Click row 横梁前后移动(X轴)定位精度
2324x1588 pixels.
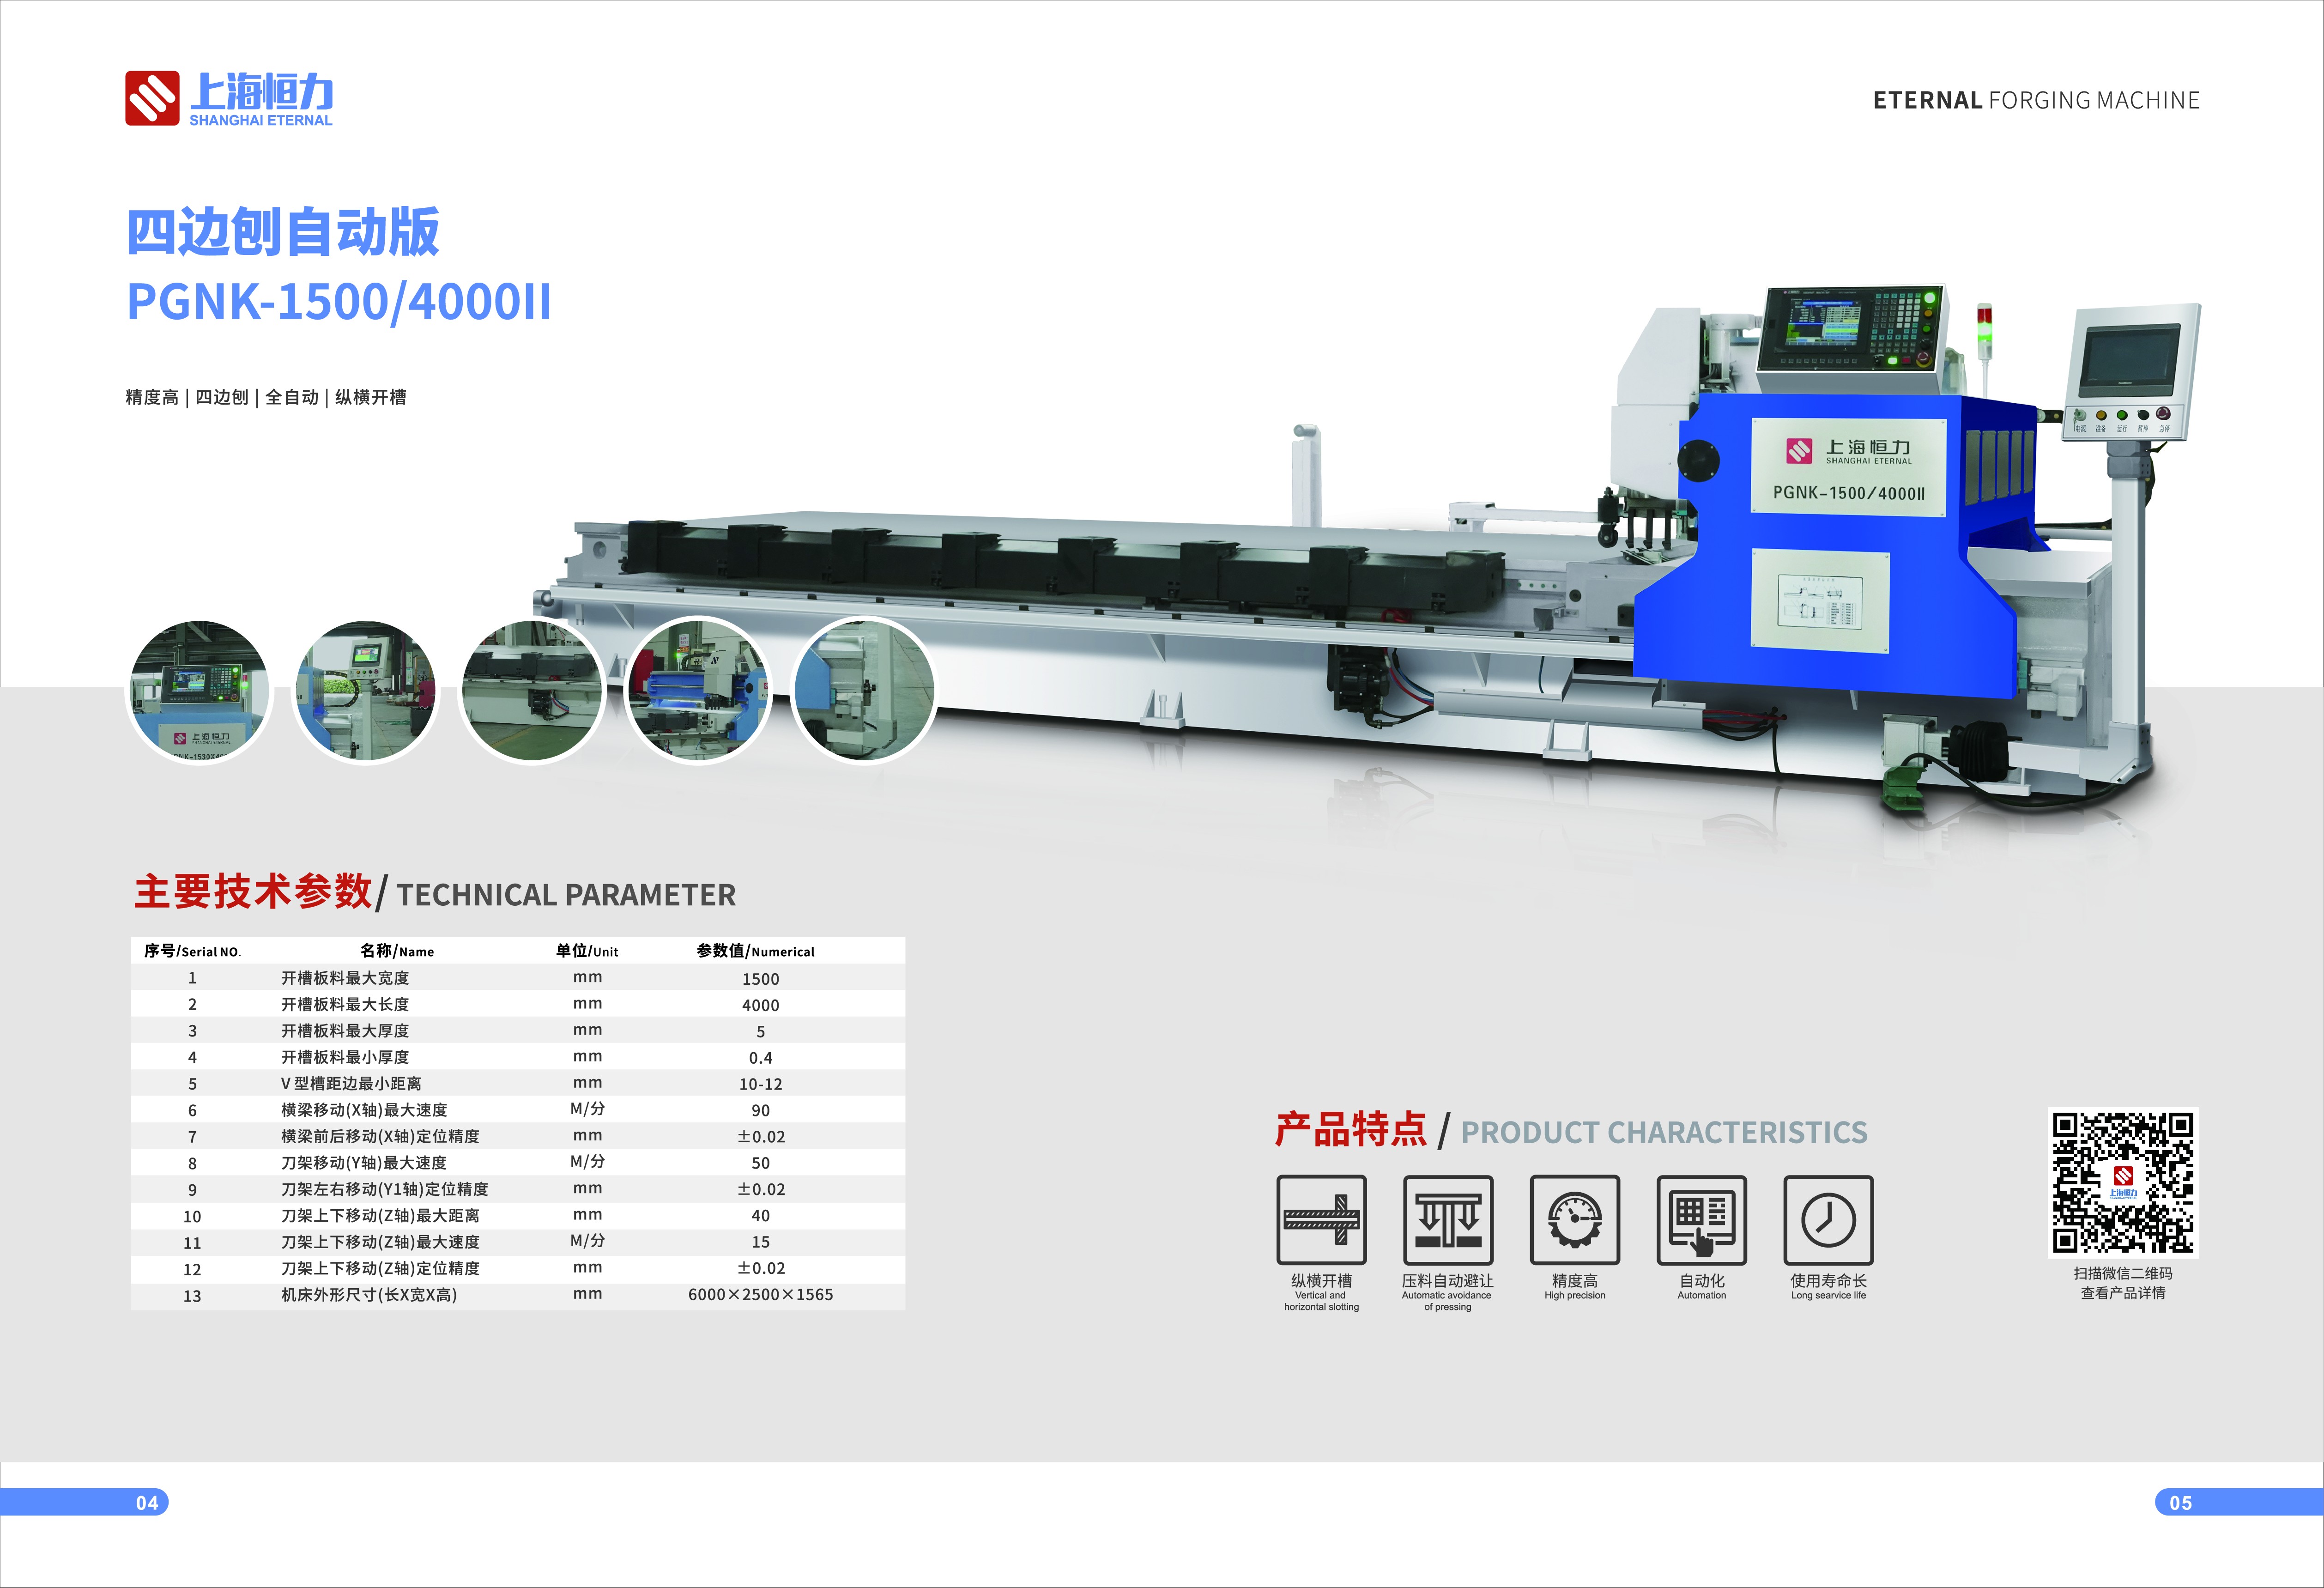pyautogui.click(x=518, y=1136)
